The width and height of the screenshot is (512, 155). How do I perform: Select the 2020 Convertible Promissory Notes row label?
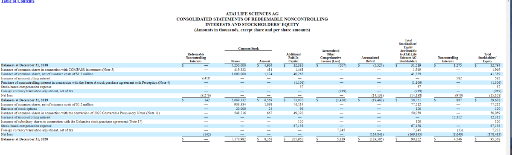pos(81,113)
